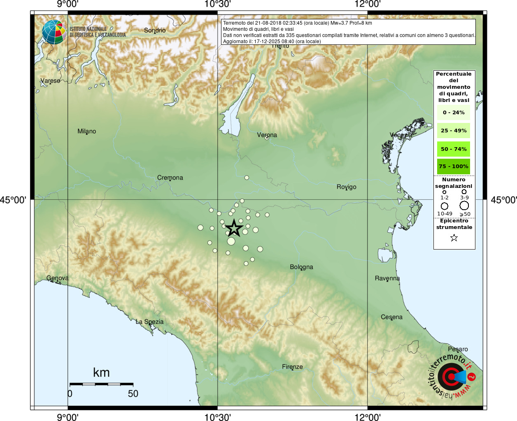The width and height of the screenshot is (517, 421).
Task: Click the Milano city label
Action: [87, 131]
